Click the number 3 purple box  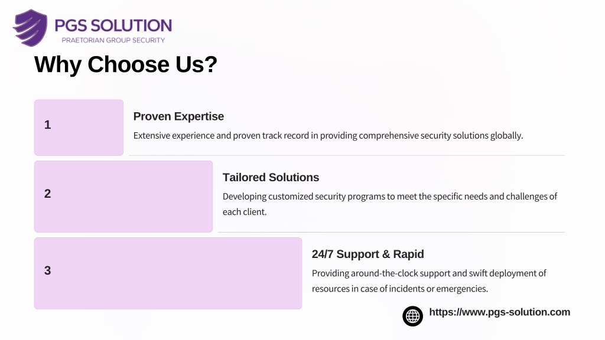coord(168,273)
